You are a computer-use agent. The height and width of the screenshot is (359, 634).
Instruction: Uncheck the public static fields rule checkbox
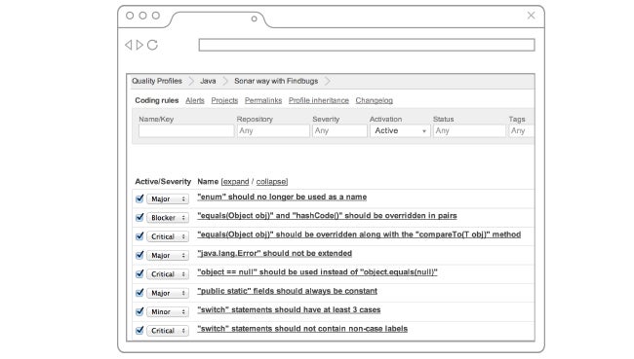click(x=139, y=293)
